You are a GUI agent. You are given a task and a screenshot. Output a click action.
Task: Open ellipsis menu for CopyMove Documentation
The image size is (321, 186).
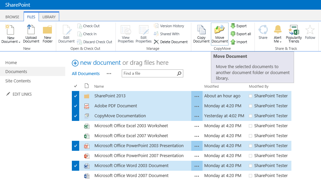tap(197, 116)
